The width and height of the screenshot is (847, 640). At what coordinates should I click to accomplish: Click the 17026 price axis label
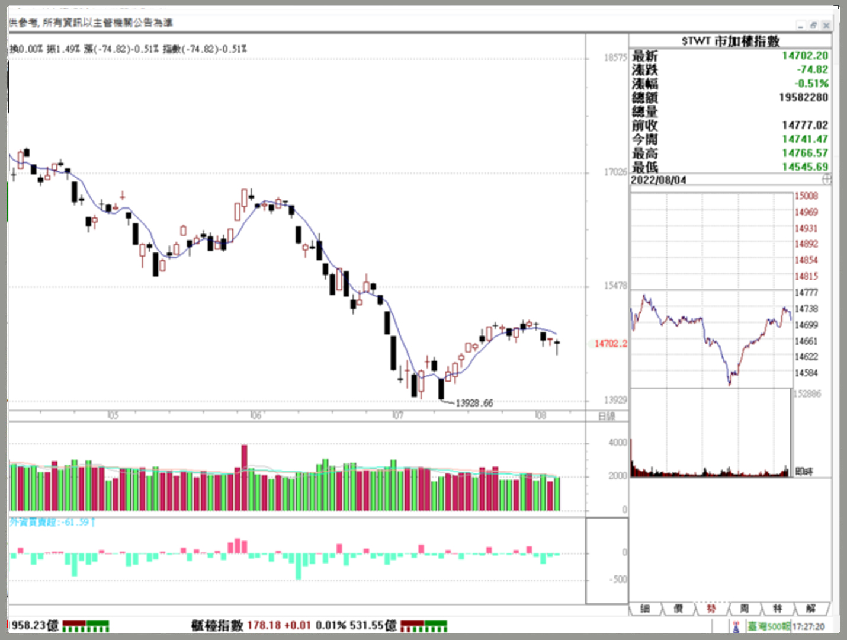pyautogui.click(x=615, y=172)
